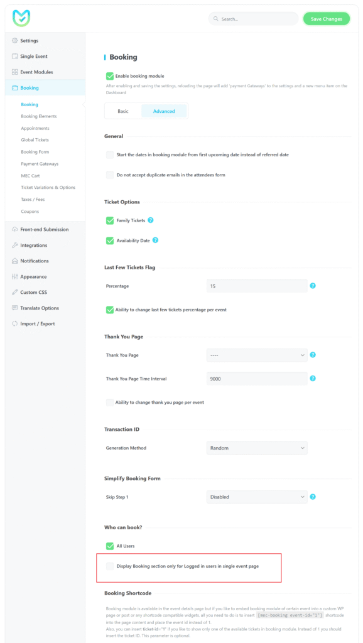This screenshot has height=643, width=363.
Task: Open the Settings gear in the sidebar
Action: [15, 40]
